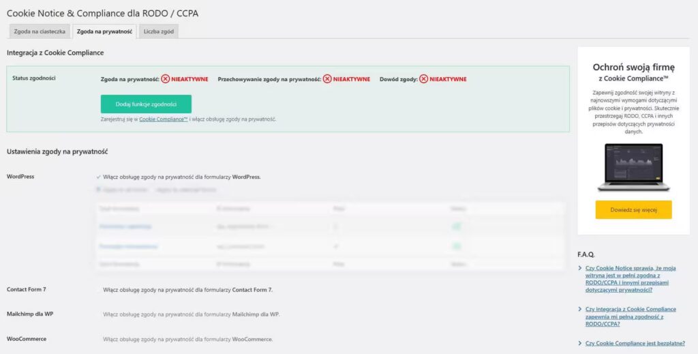Toggle WordPress forms privacy consent checkbox

[x=98, y=177]
